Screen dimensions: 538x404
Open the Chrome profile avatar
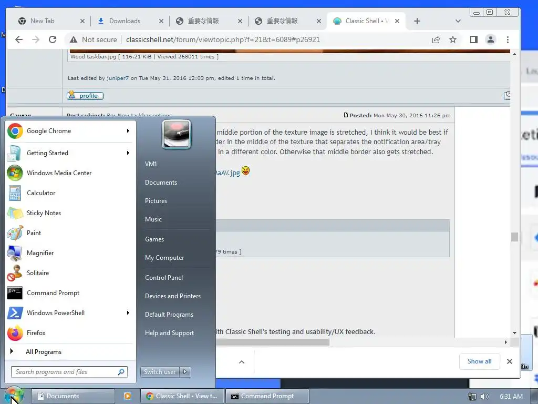coord(491,39)
